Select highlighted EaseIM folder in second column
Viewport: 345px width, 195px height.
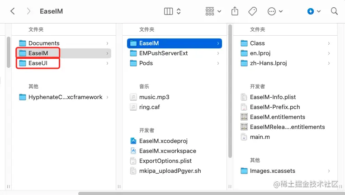(x=175, y=43)
